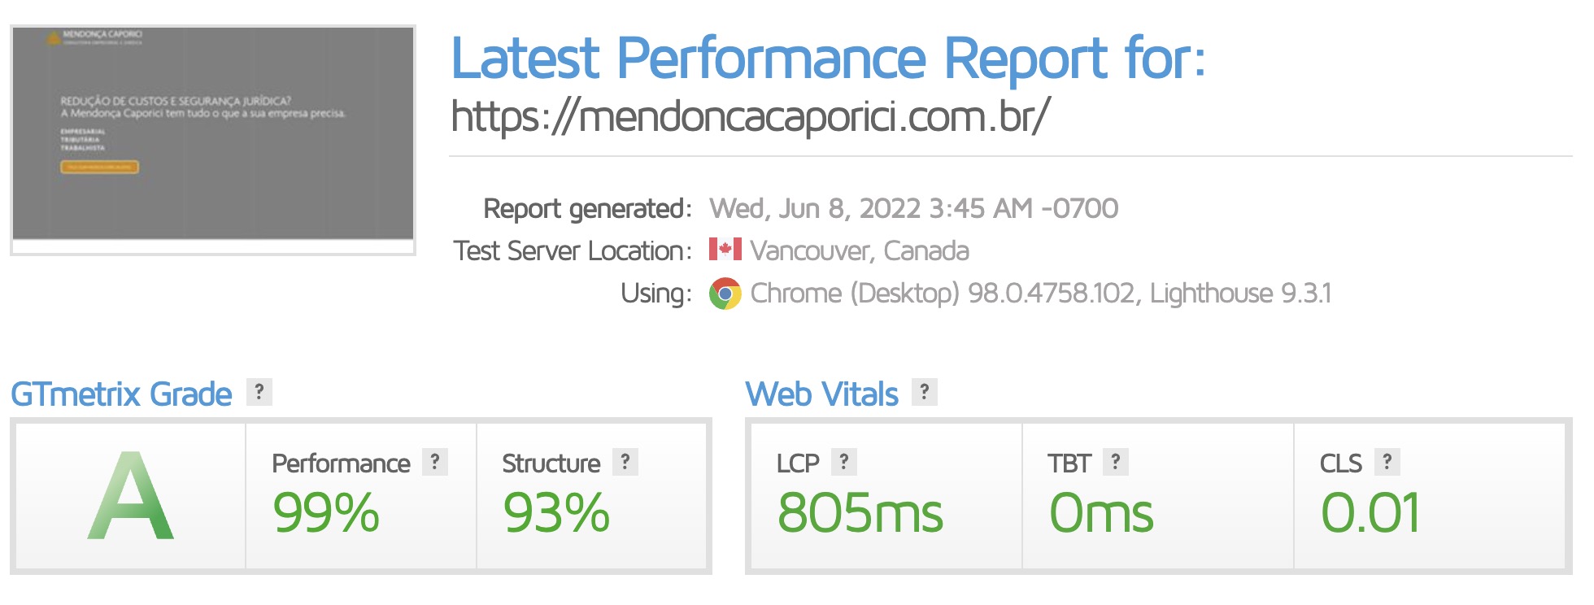
Task: Click the mendoncacaporici.com.br URL
Action: point(751,116)
